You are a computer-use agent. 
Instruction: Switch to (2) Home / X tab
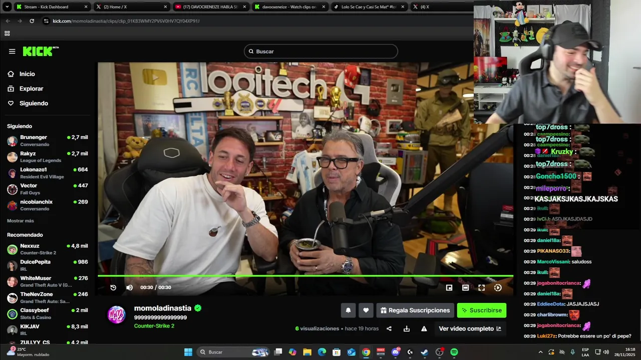(x=132, y=7)
